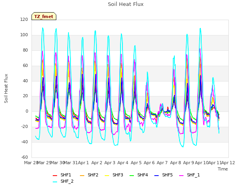The image size is (252, 189).
Task: Toggle SHF_2 series via legend label
Action: point(67,181)
